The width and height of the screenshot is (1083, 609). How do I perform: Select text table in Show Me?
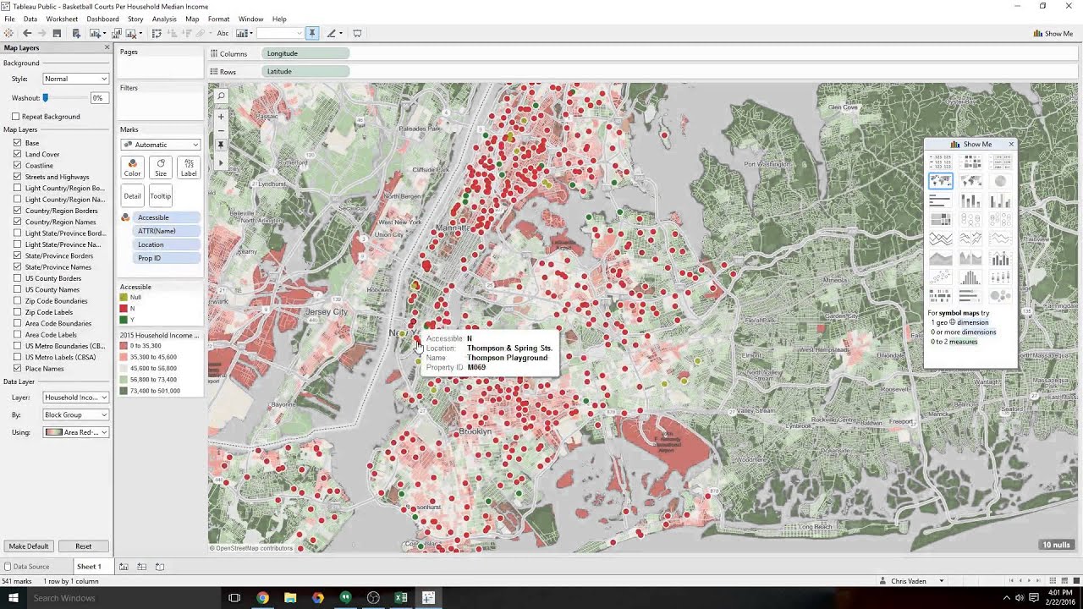[940, 161]
